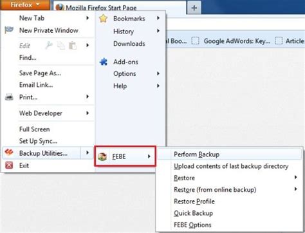This screenshot has width=305, height=233.
Task: Open a New Private Window
Action: click(x=48, y=30)
